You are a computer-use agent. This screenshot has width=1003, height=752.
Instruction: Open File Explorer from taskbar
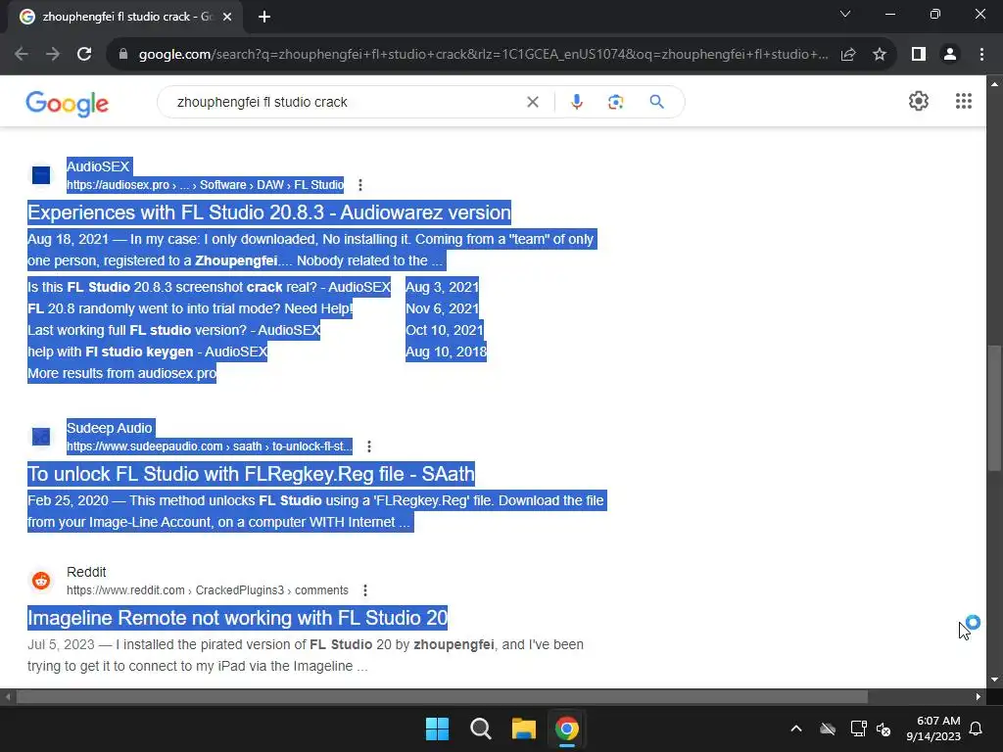point(523,728)
